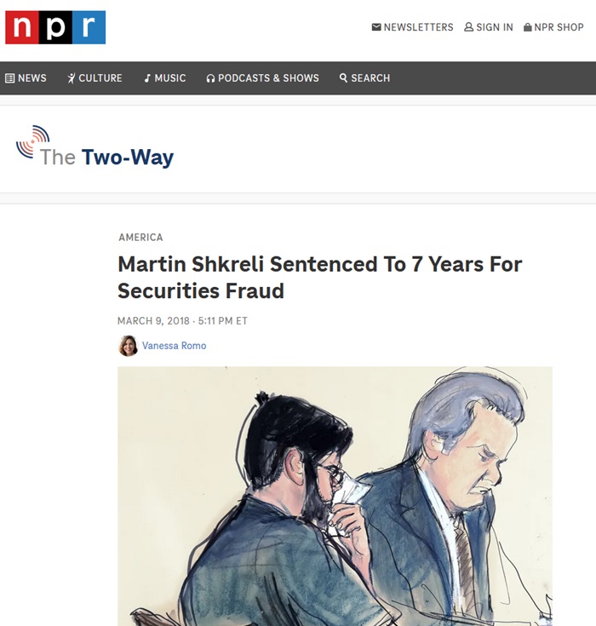The height and width of the screenshot is (626, 596).
Task: Click Vanessa Romo's author avatar photo
Action: point(128,346)
